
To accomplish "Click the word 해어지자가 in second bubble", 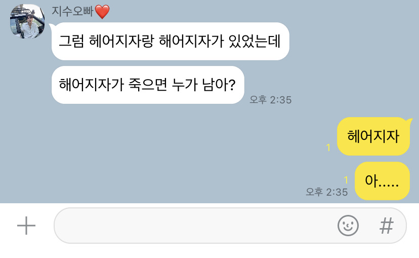I will tap(92, 85).
